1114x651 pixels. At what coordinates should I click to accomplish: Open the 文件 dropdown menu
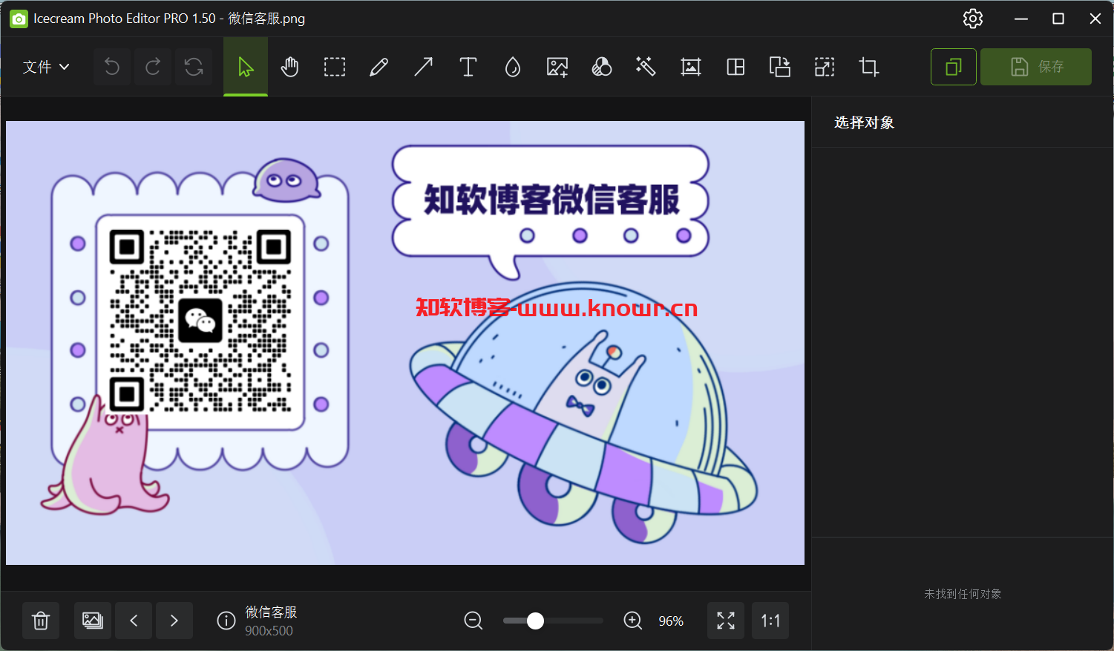click(x=46, y=67)
